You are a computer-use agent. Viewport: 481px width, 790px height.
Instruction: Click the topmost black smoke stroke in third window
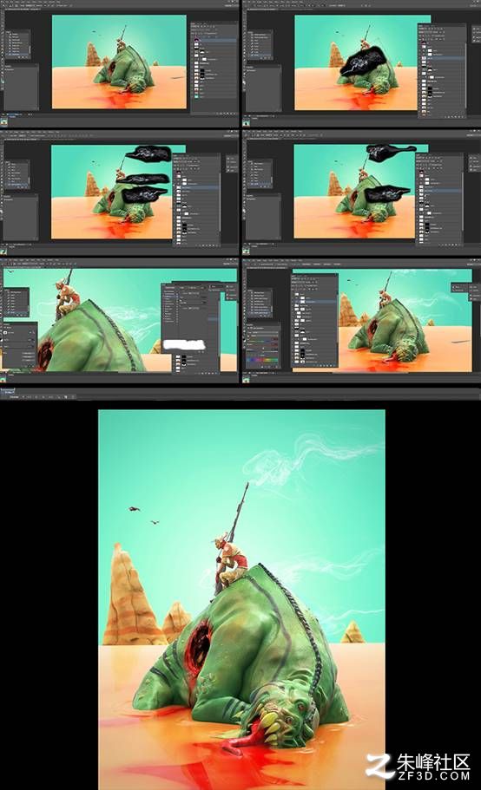click(x=148, y=153)
